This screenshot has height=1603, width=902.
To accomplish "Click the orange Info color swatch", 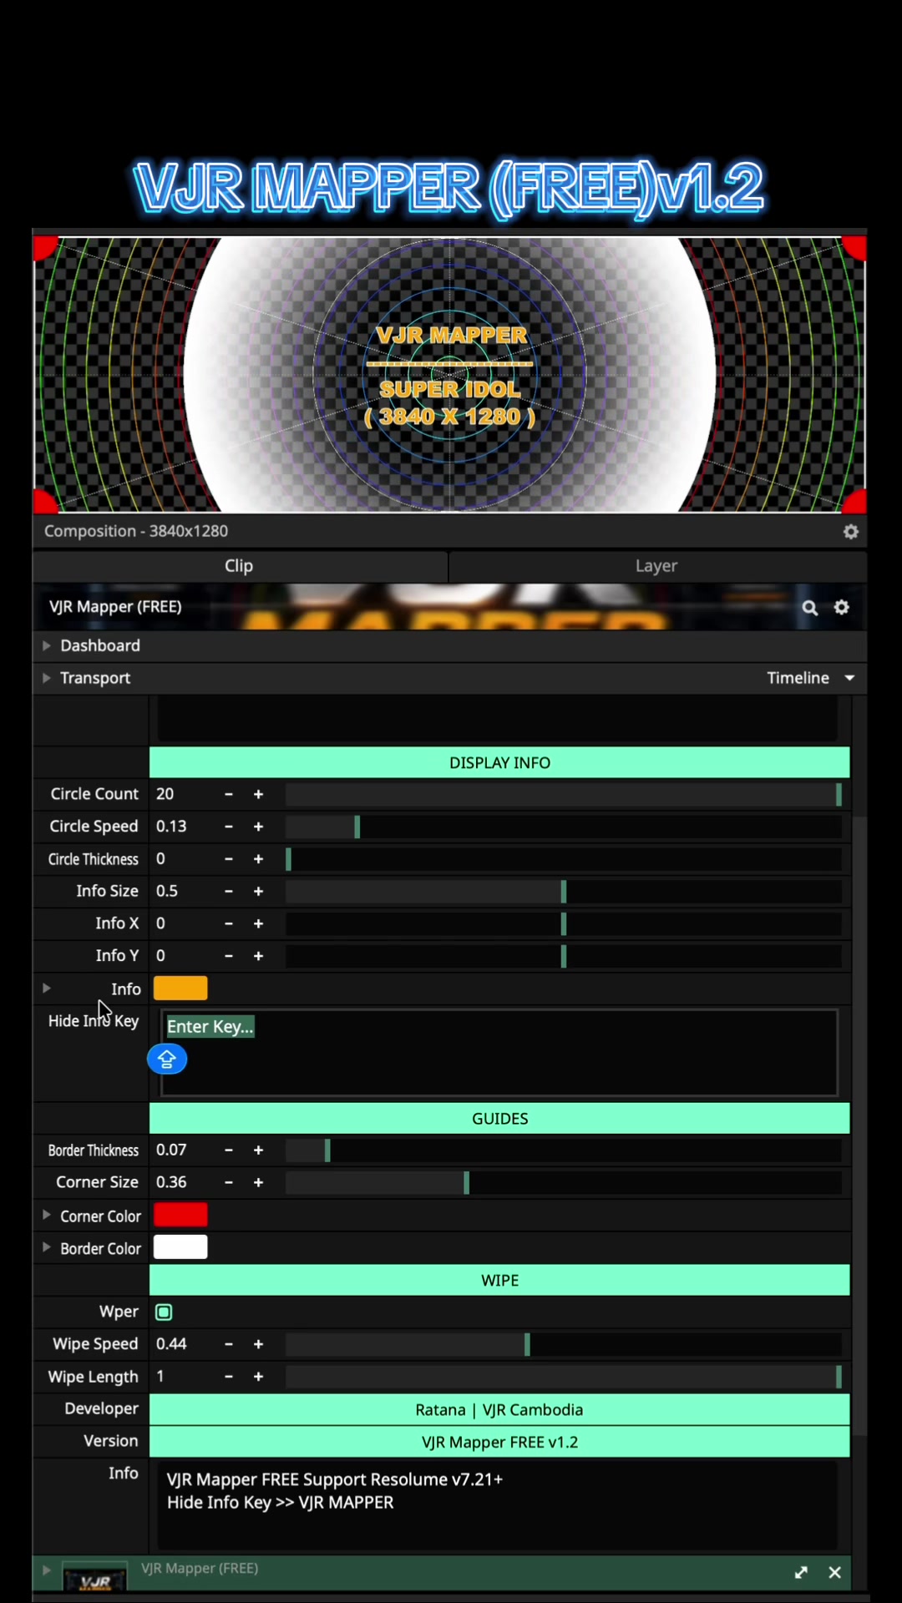I will coord(180,989).
